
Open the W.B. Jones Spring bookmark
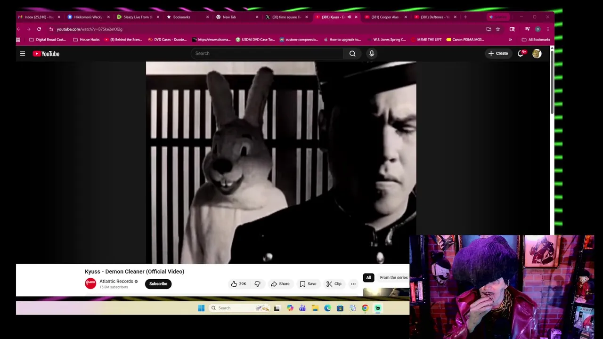(386, 40)
